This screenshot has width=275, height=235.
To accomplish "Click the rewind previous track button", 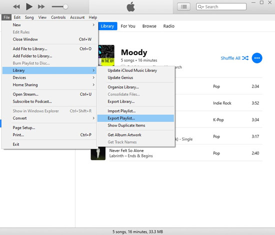I will pos(16,7).
